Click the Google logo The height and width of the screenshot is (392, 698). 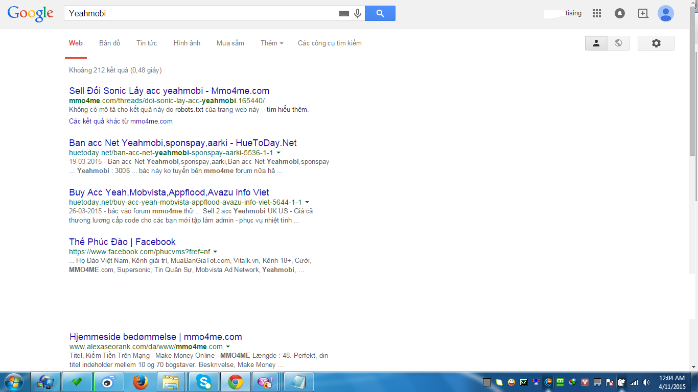click(31, 14)
